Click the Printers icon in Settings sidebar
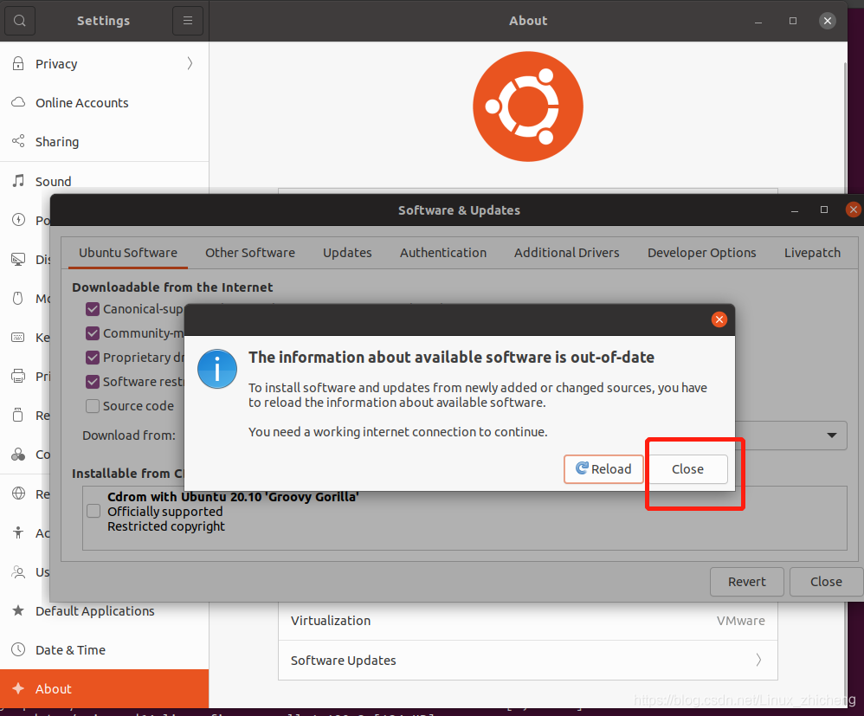864x716 pixels. (x=18, y=376)
